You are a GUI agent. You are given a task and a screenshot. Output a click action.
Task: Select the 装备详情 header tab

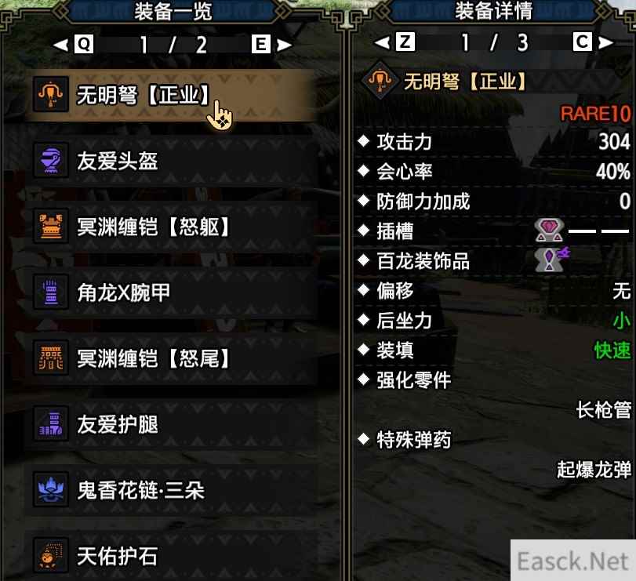493,11
